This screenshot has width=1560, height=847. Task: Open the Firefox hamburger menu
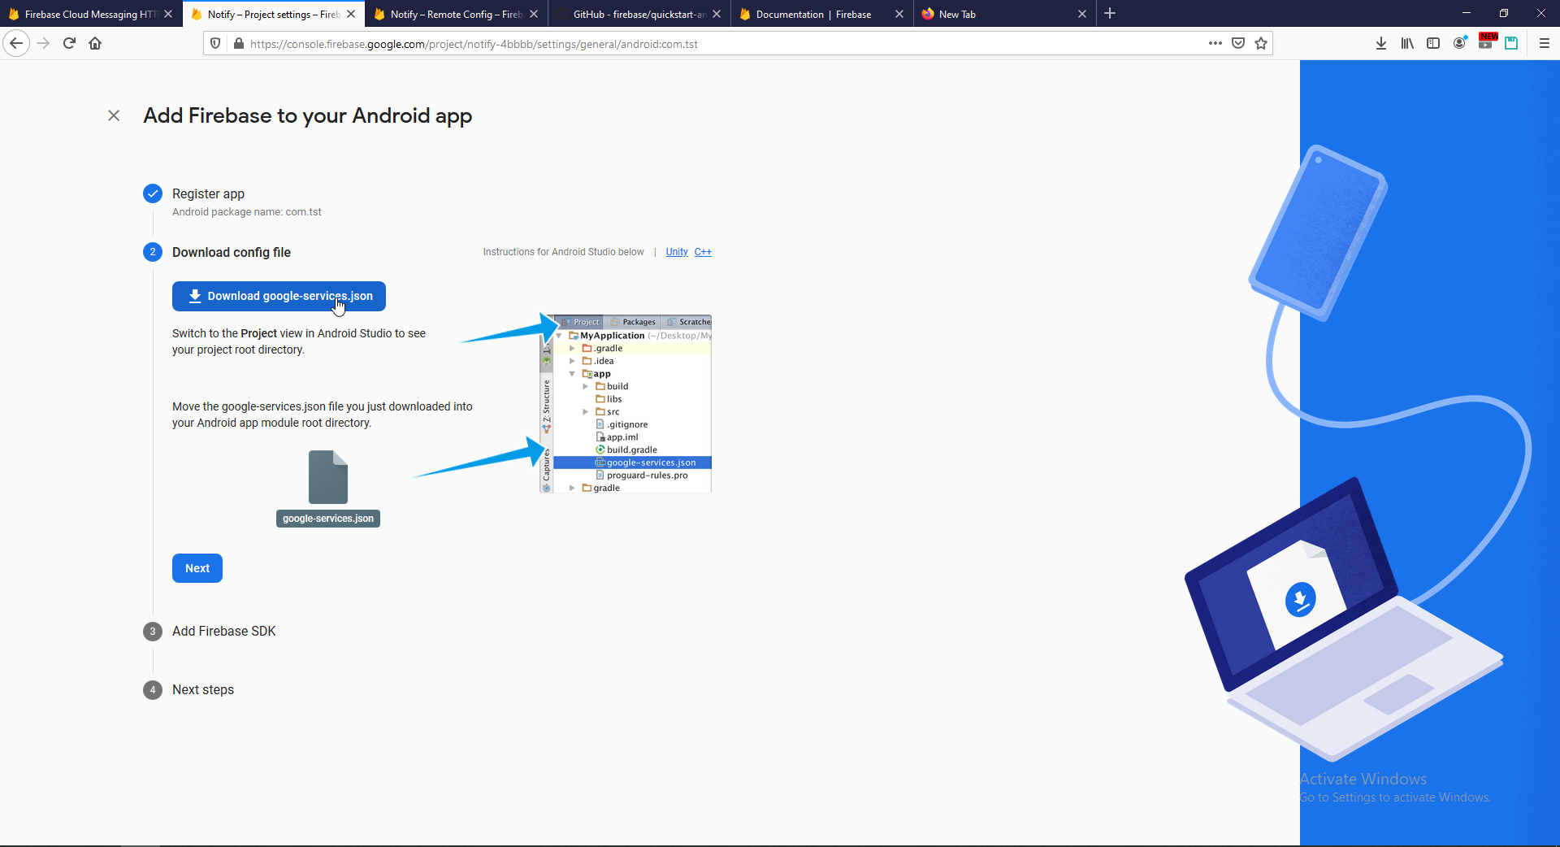click(x=1545, y=43)
